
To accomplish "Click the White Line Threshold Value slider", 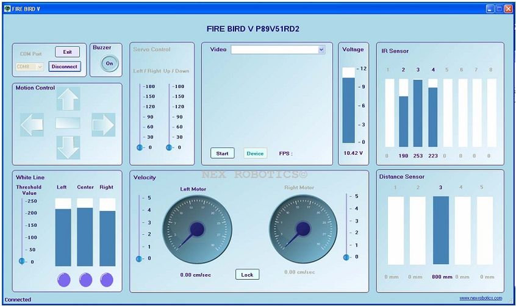I will (22, 261).
